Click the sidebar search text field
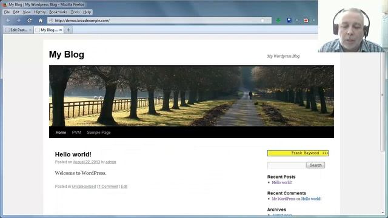Screen dimensions: 388x218 [286, 165]
